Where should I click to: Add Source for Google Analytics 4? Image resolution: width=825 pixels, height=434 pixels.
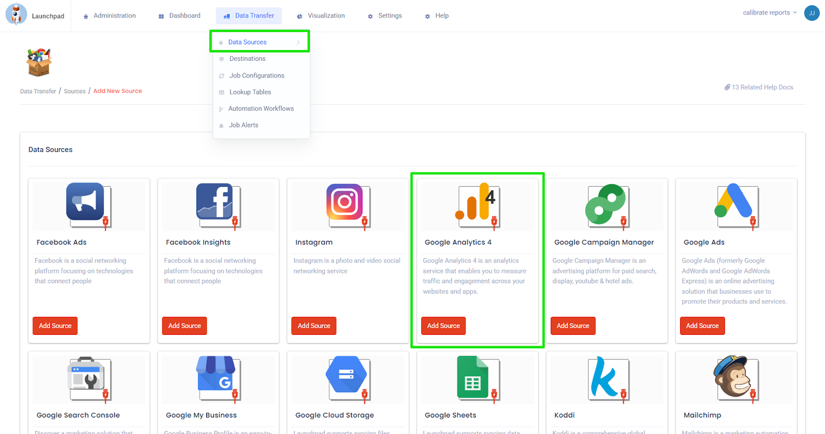(x=443, y=326)
